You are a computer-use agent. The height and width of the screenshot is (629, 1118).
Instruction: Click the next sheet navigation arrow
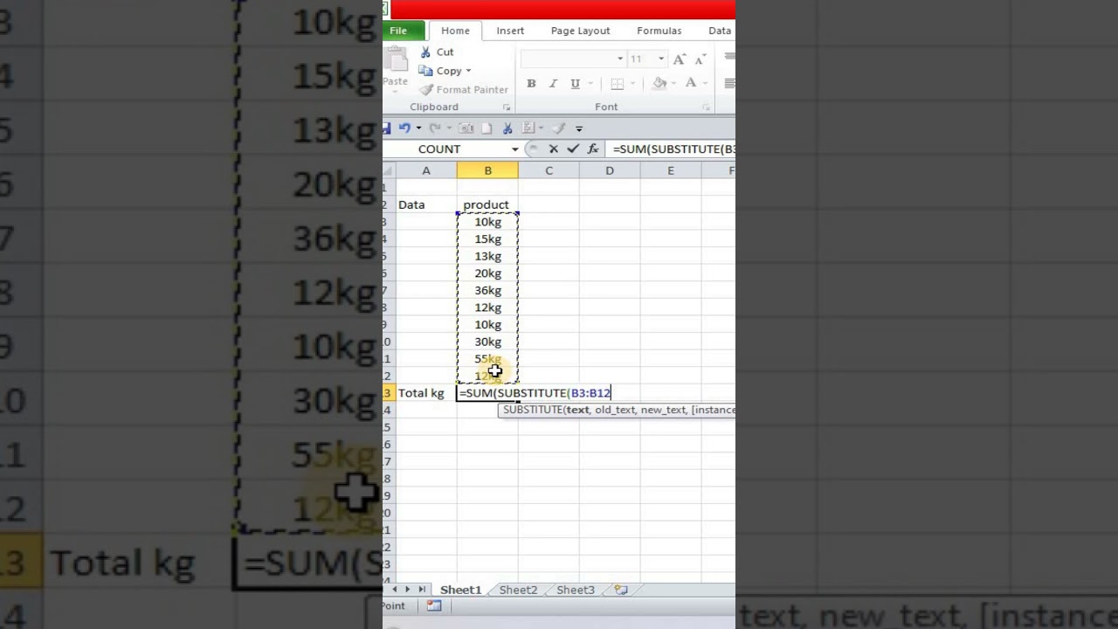[408, 591]
